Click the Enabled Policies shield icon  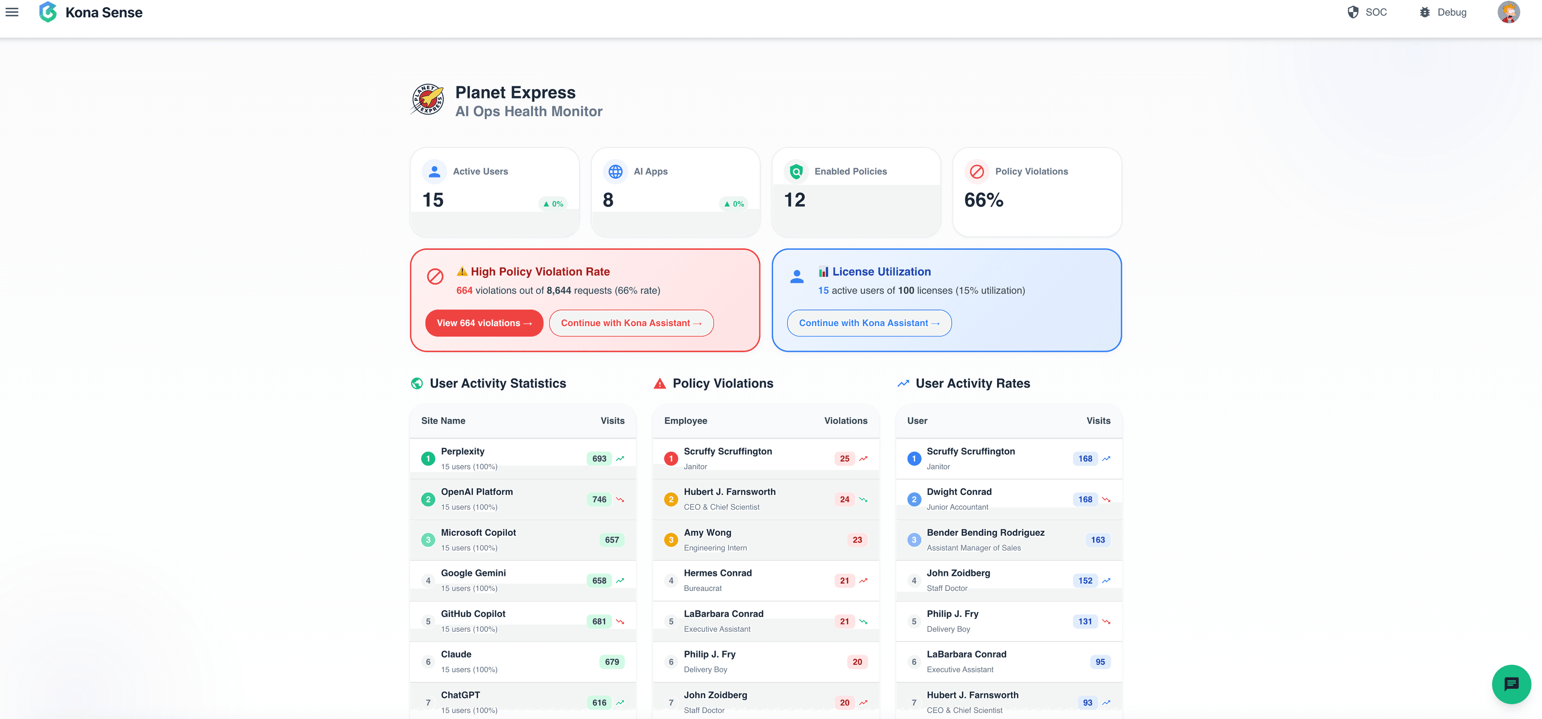pyautogui.click(x=796, y=171)
